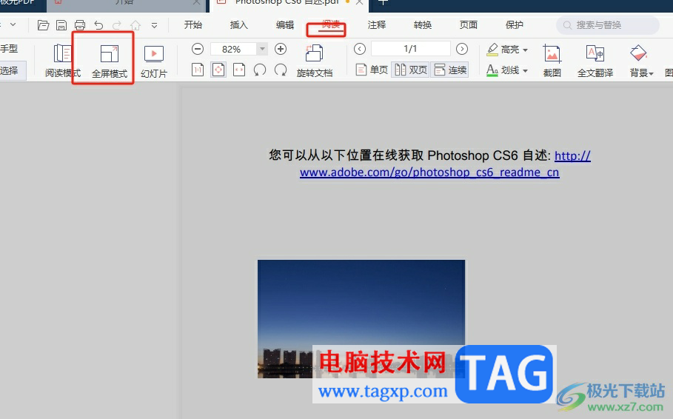673x419 pixels.
Task: Add a new tab with plus button
Action: click(x=383, y=2)
